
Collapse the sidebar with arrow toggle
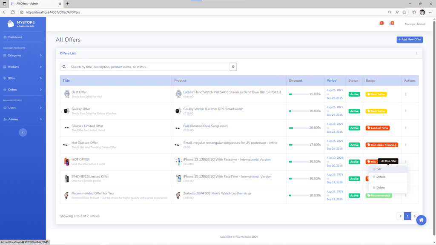[x=23, y=133]
